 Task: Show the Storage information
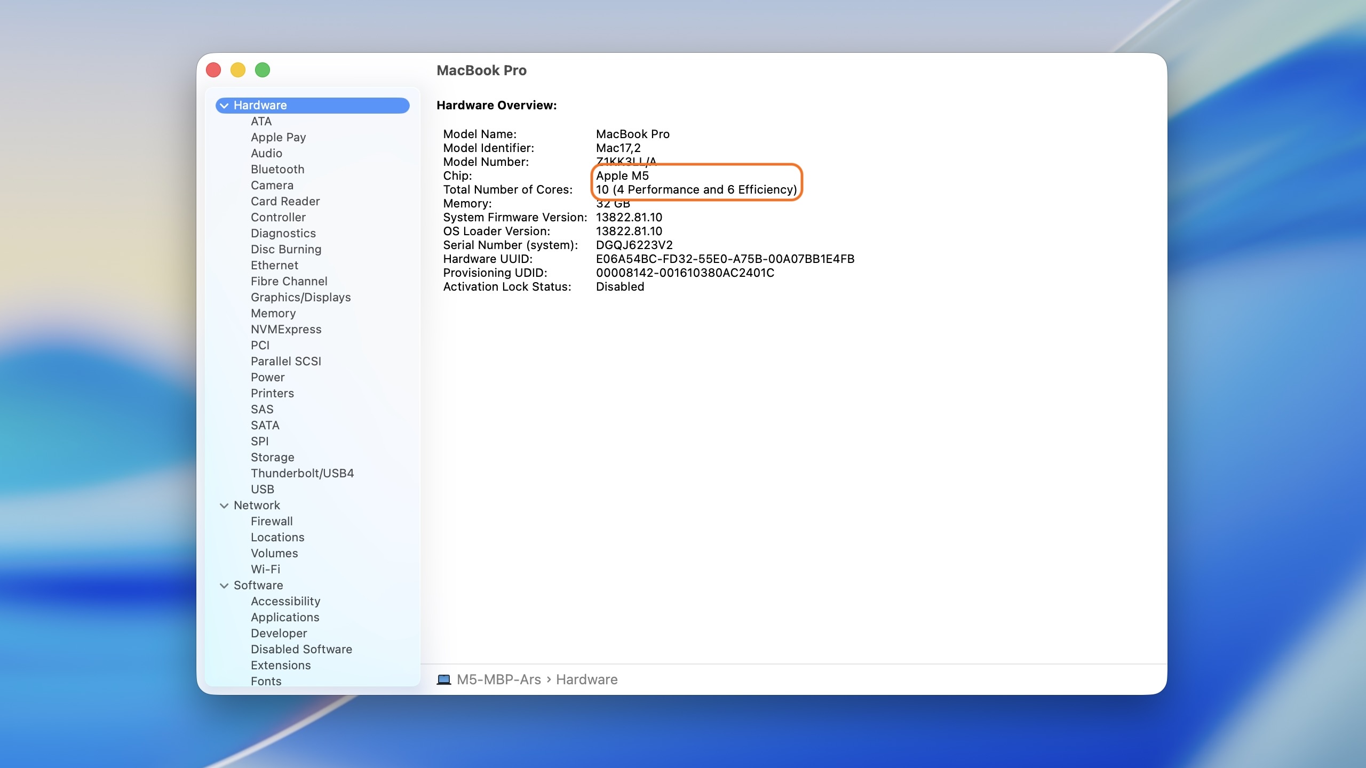coord(272,457)
